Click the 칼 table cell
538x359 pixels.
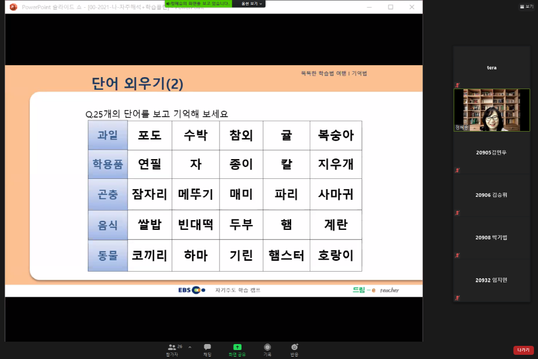286,164
